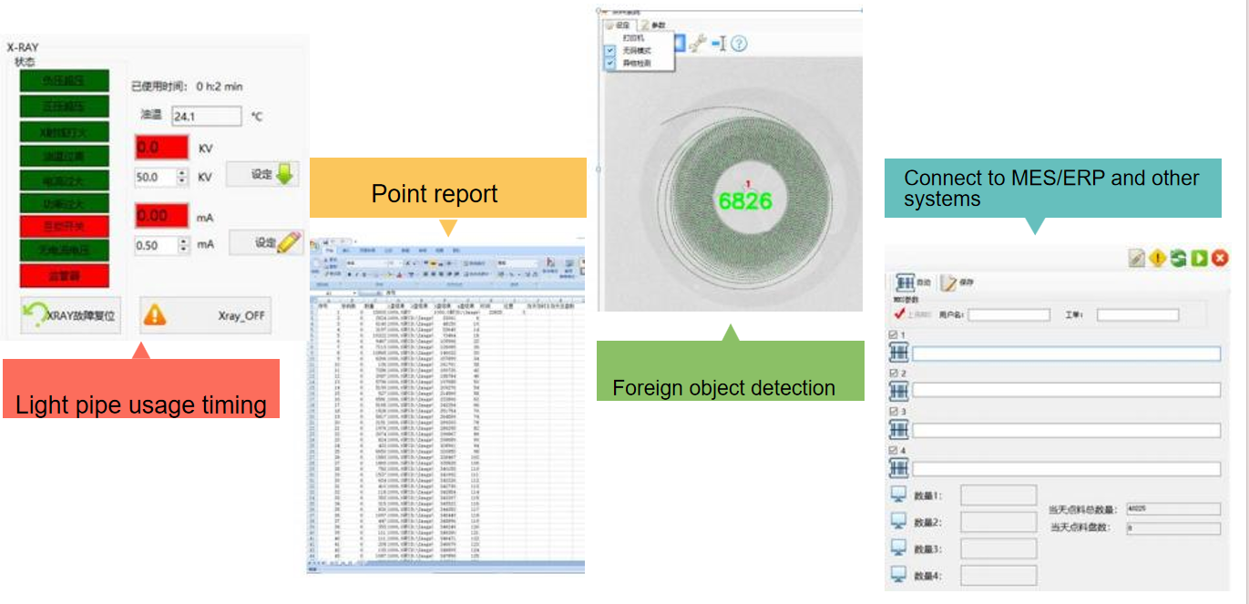Click the XRAY故障复位 reset button
Viewport: 1249px width, 604px height.
70,315
